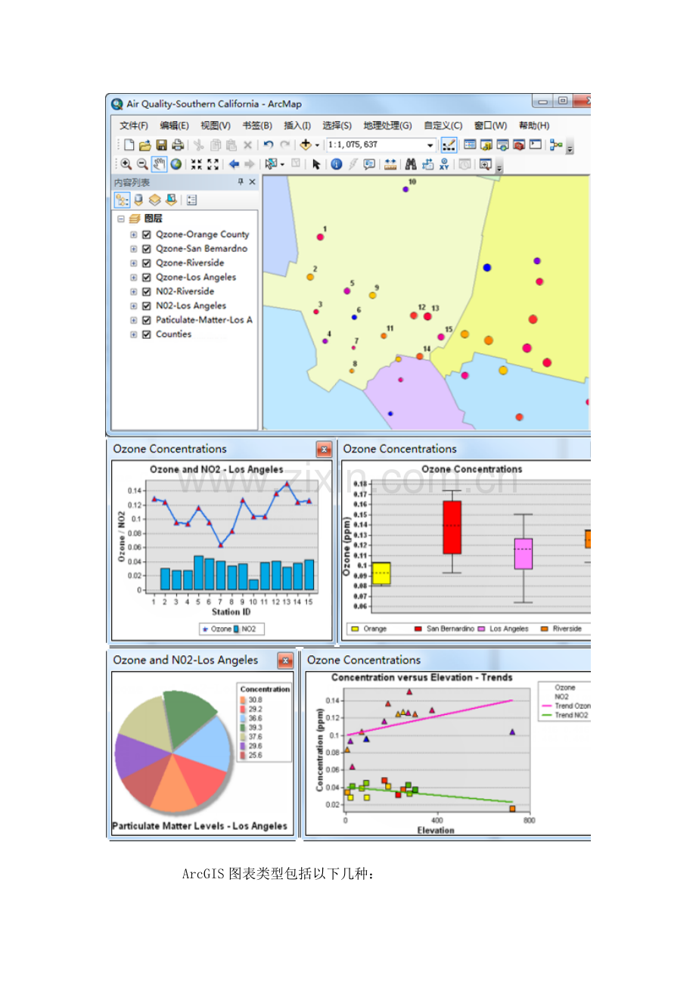
Task: Click the red San Bernardino legend swatch
Action: coord(418,629)
